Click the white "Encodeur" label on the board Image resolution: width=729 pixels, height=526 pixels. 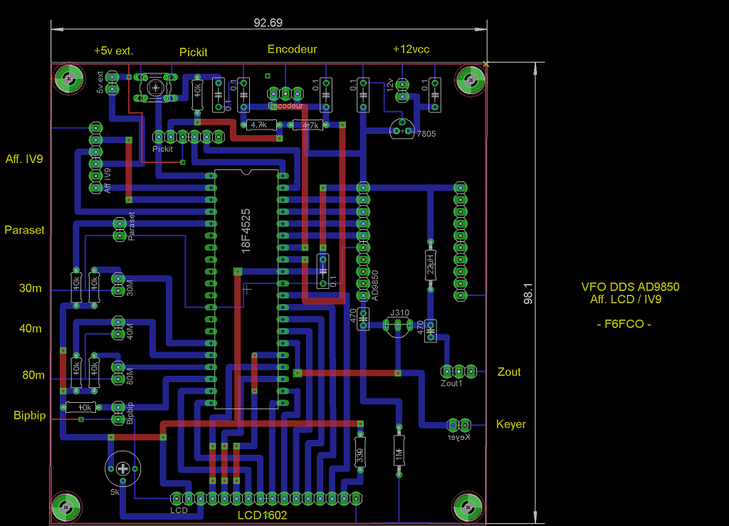click(285, 106)
